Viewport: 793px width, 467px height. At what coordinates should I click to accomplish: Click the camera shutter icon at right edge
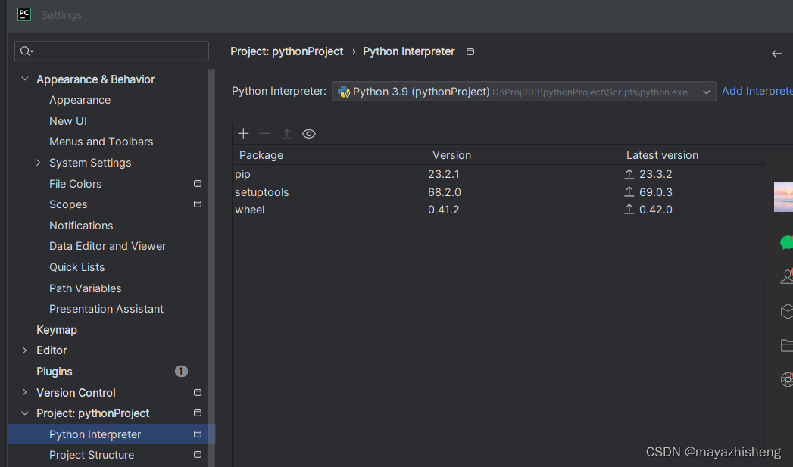[x=787, y=379]
